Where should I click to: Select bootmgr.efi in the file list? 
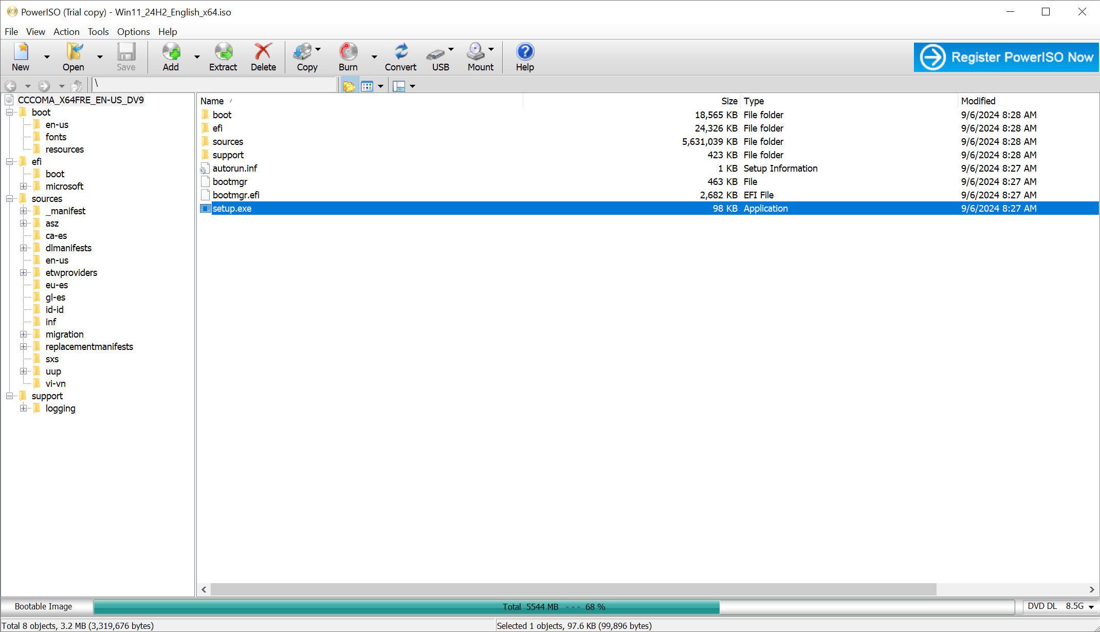pyautogui.click(x=236, y=195)
